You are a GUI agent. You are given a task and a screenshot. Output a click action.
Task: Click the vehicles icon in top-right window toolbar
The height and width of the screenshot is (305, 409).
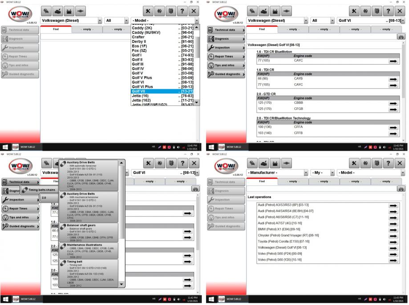click(252, 11)
